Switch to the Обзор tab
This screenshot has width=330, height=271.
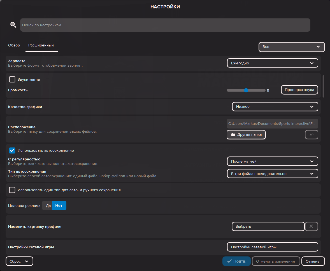pyautogui.click(x=14, y=45)
